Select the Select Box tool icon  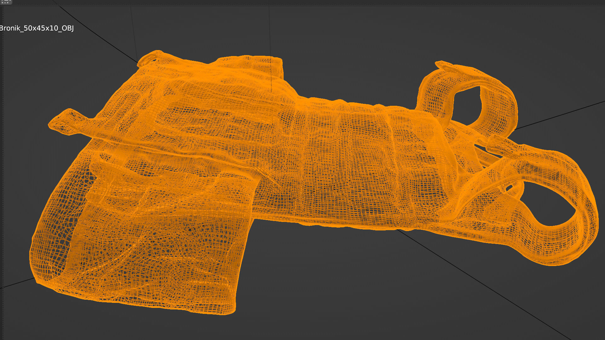coord(6,2)
